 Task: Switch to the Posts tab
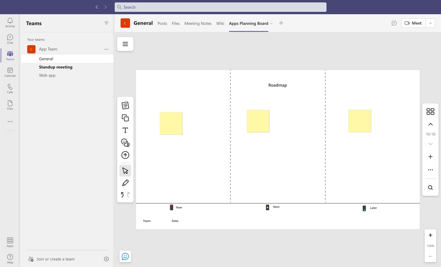click(x=162, y=24)
